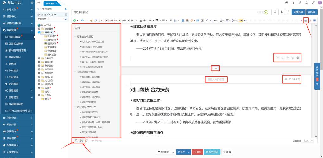Click the undo arrow in editor toolbar
Screen dimensions: 323x158
[x=82, y=20]
